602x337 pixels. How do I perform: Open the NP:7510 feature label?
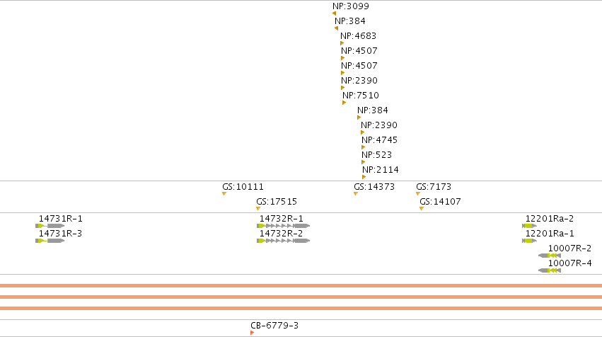click(361, 96)
